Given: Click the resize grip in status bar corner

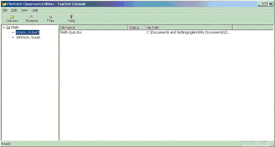Looking at the screenshot, I should 272,144.
